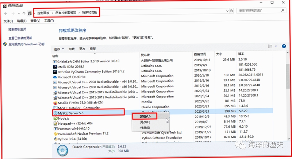Select PremiumSoft Navicat Premium 11.2 icon
This screenshot has height=159, width=292.
coord(56,134)
